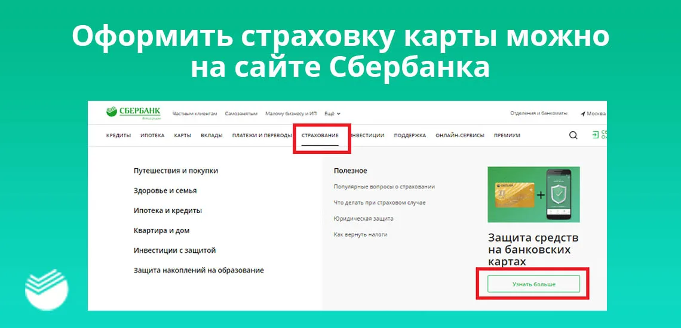Image resolution: width=681 pixels, height=328 pixels.
Task: Expand the Ещё dropdown in the top bar
Action: point(332,113)
